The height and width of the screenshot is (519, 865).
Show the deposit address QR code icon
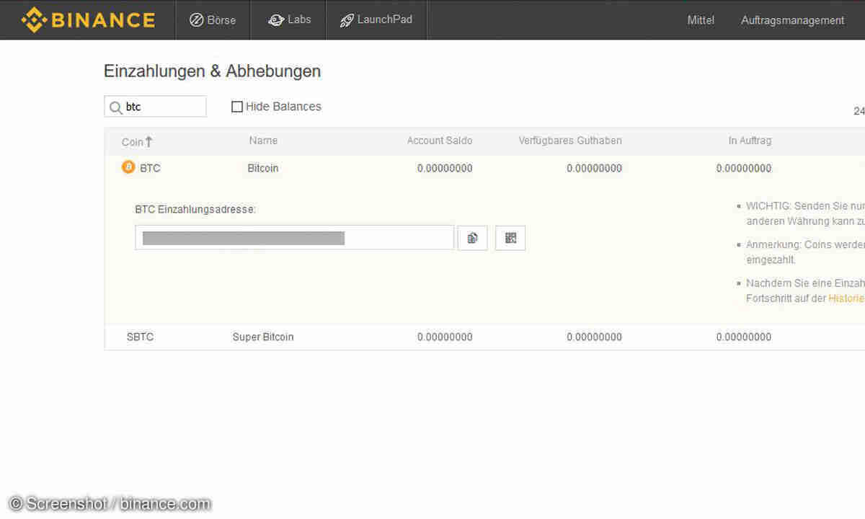pyautogui.click(x=510, y=238)
